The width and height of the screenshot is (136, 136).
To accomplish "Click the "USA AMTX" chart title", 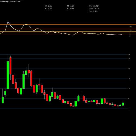I will point(18,2).
